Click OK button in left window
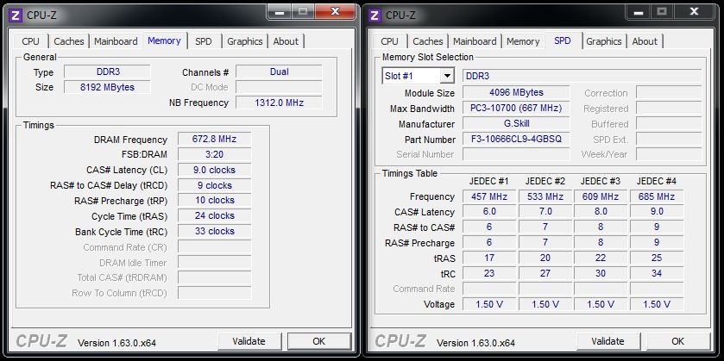Image resolution: width=724 pixels, height=361 pixels. pos(319,342)
